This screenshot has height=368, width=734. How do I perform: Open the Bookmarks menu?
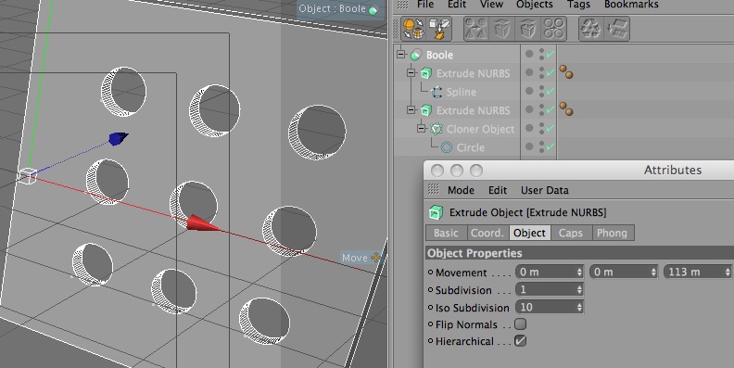click(631, 5)
